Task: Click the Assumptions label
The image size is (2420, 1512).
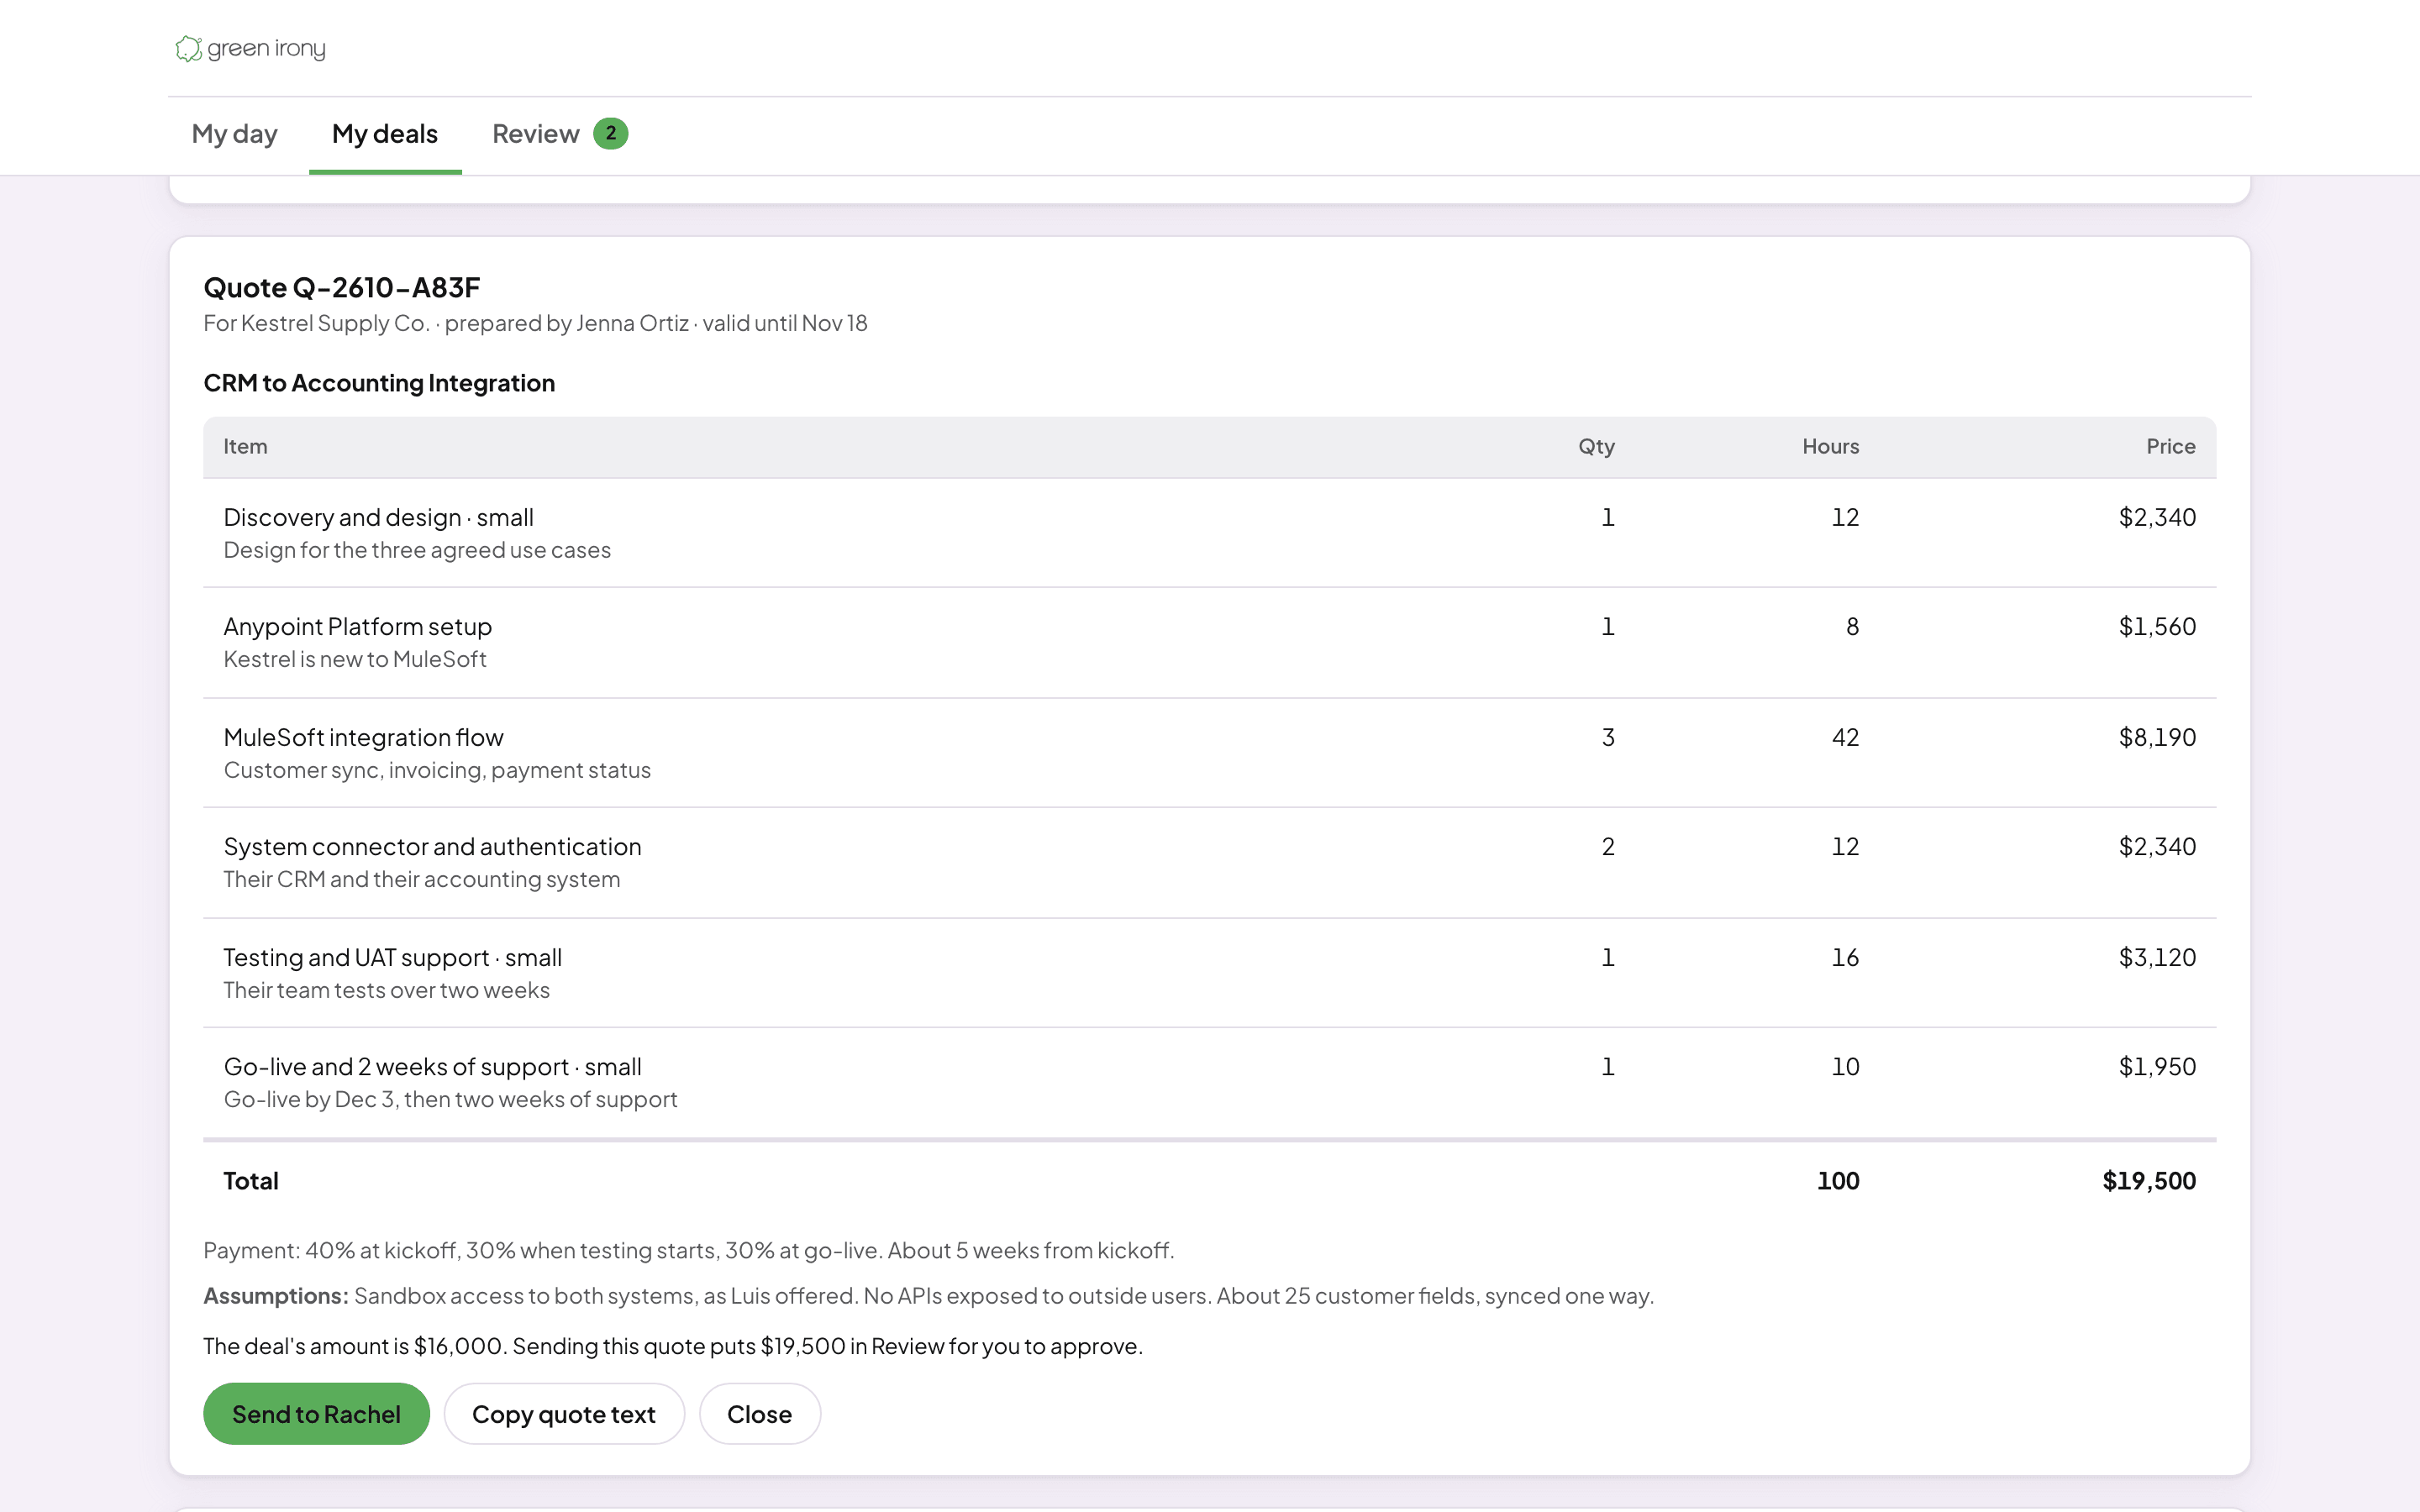Action: (x=276, y=1296)
